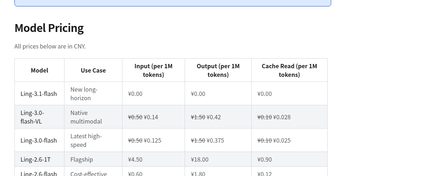The height and width of the screenshot is (176, 432).
Task: Select the 'New long-horizon' use case cell
Action: tap(93, 94)
